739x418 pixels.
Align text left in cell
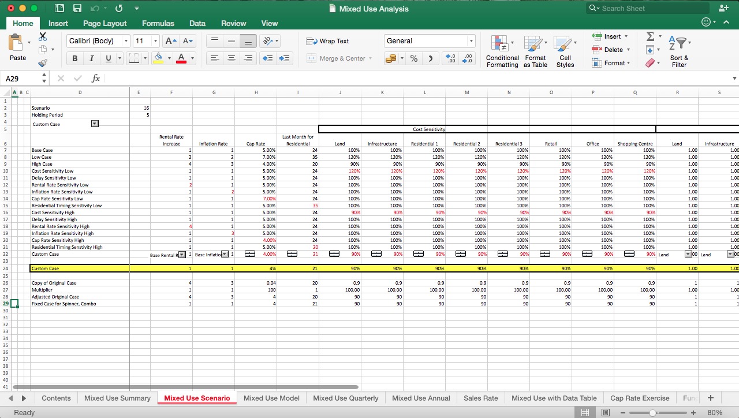pos(214,58)
